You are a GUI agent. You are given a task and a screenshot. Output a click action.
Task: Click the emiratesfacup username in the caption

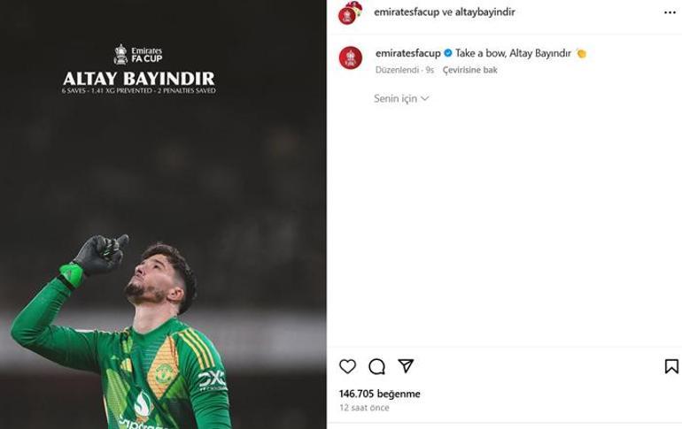408,53
